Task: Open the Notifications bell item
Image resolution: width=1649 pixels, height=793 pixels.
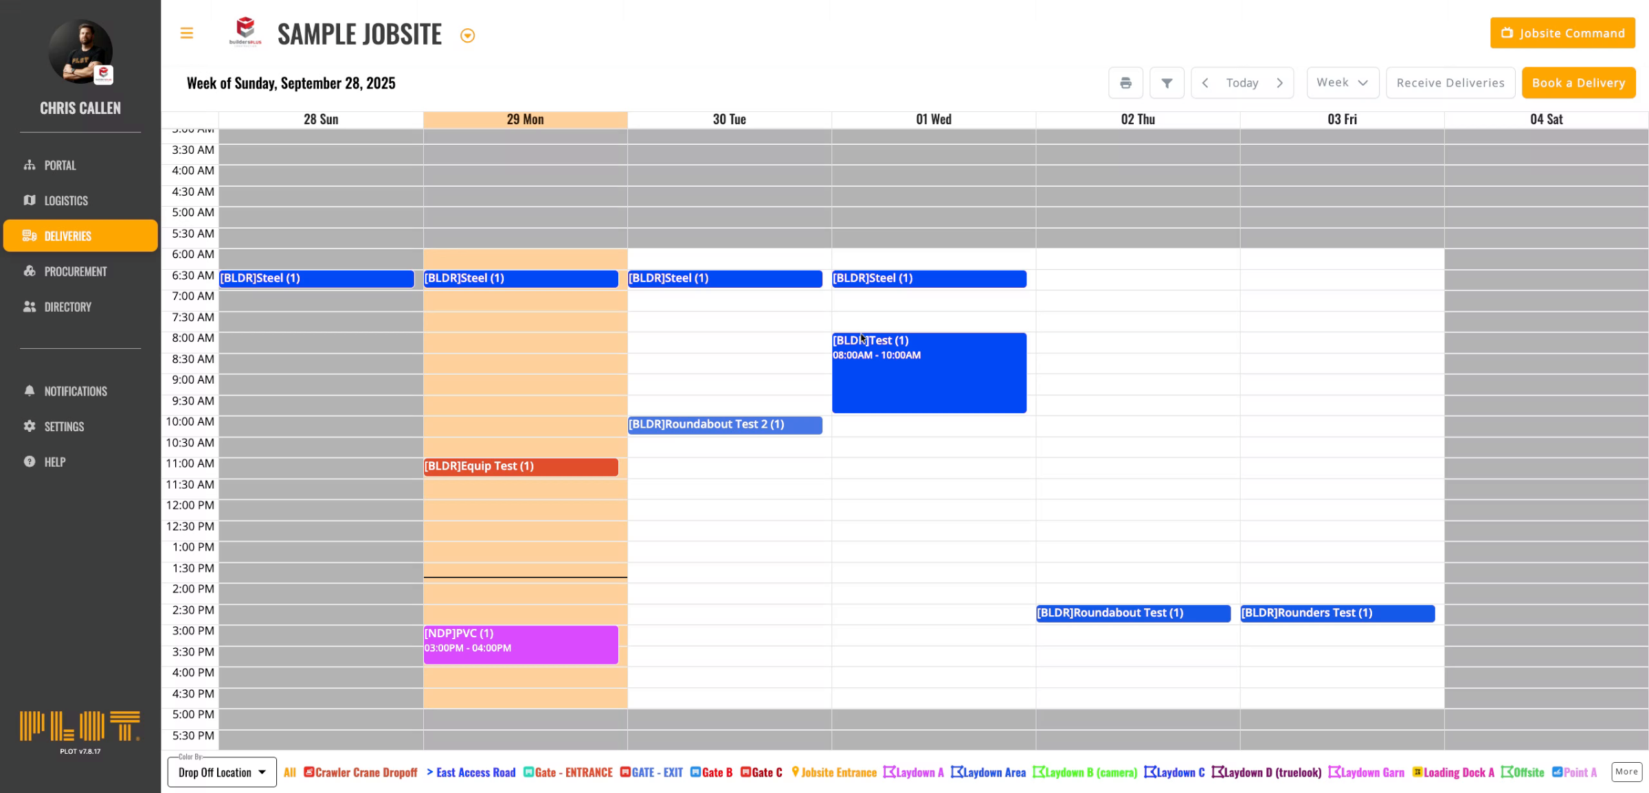Action: click(x=76, y=391)
